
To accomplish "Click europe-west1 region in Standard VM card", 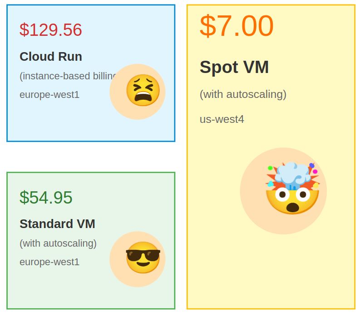I will pyautogui.click(x=49, y=262).
